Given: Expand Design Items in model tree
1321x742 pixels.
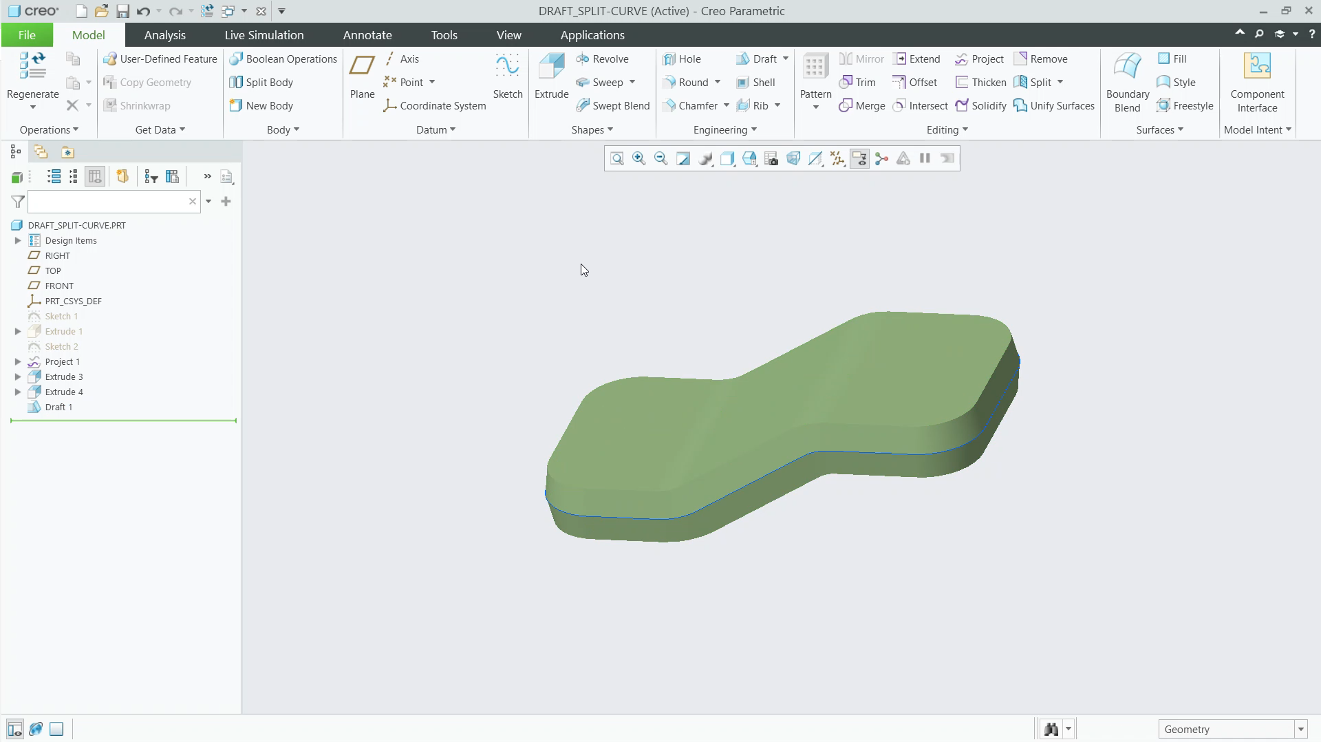Looking at the screenshot, I should pos(18,241).
